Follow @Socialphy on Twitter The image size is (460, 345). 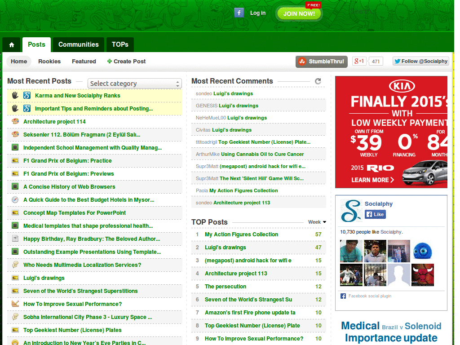pyautogui.click(x=420, y=61)
